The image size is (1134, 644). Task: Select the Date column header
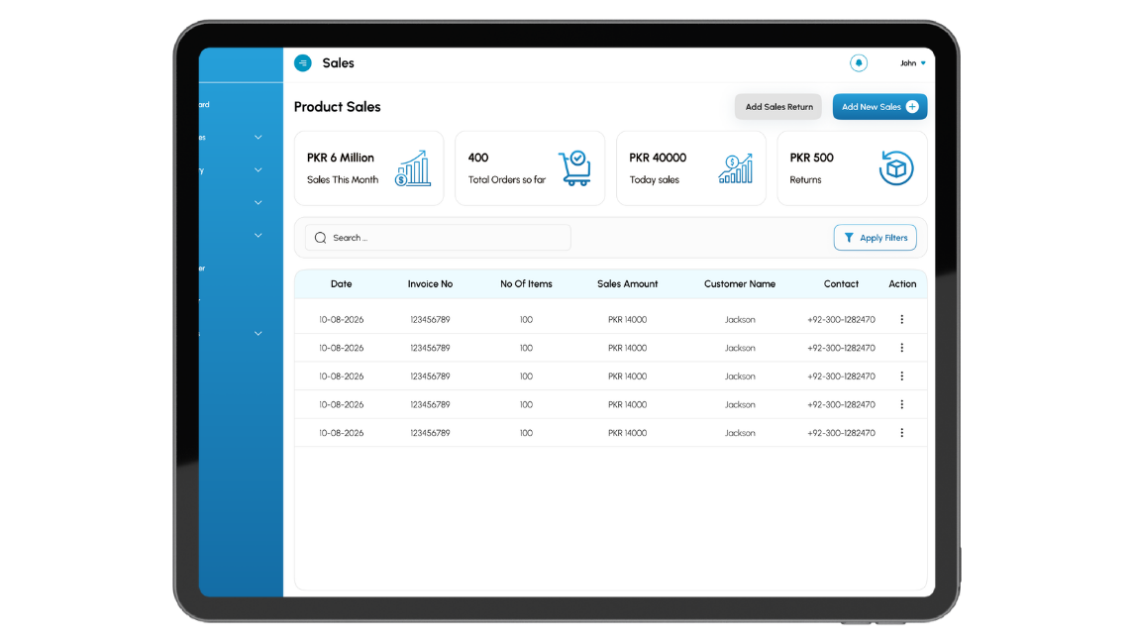point(342,283)
